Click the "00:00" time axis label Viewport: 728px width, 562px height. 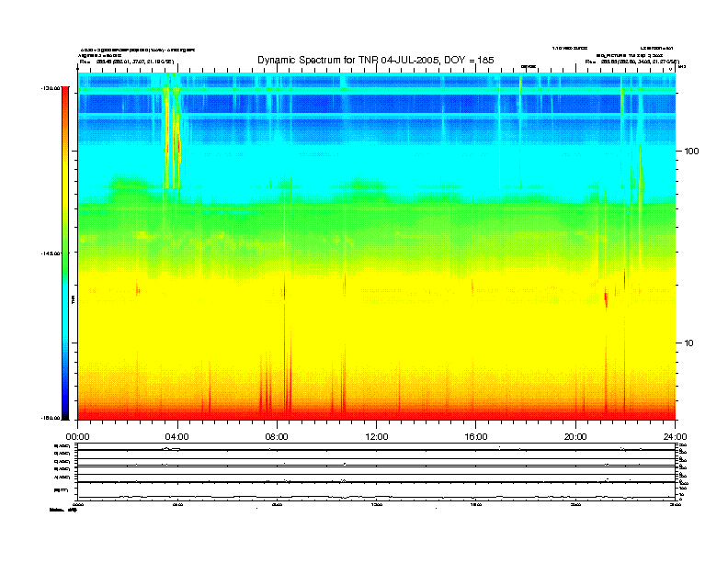(x=77, y=437)
